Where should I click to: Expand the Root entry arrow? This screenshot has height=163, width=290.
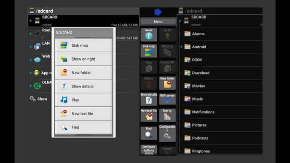coord(31,33)
